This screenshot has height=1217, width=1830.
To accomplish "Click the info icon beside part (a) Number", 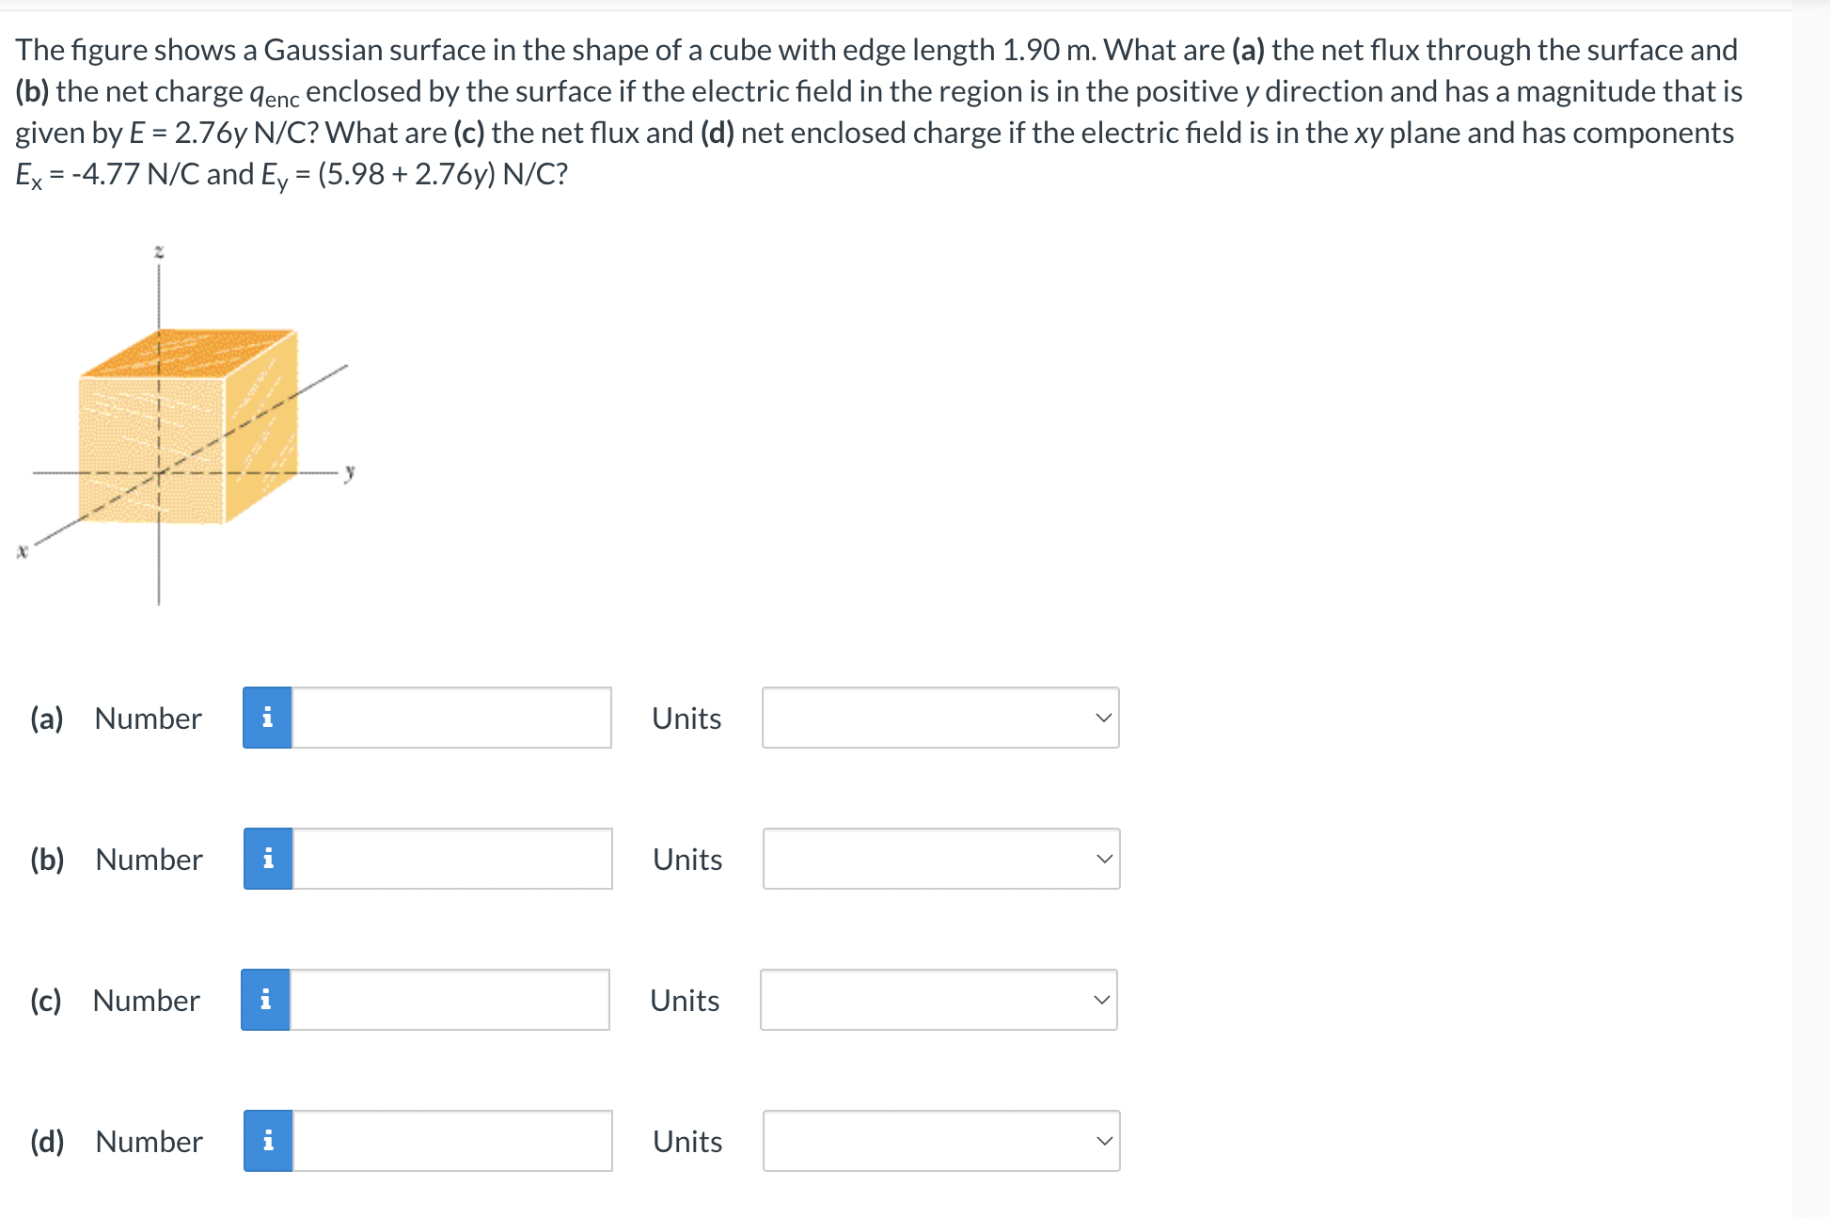I will click(267, 718).
